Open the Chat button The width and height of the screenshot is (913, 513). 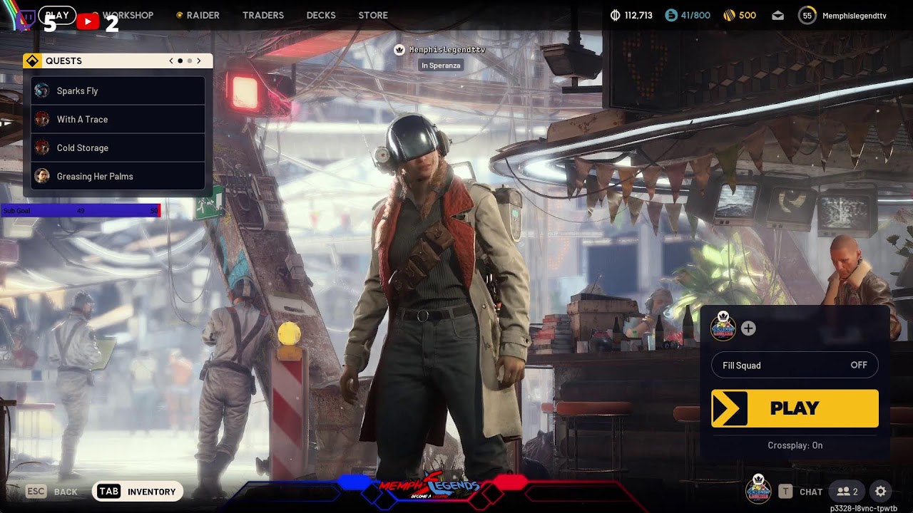tap(811, 492)
